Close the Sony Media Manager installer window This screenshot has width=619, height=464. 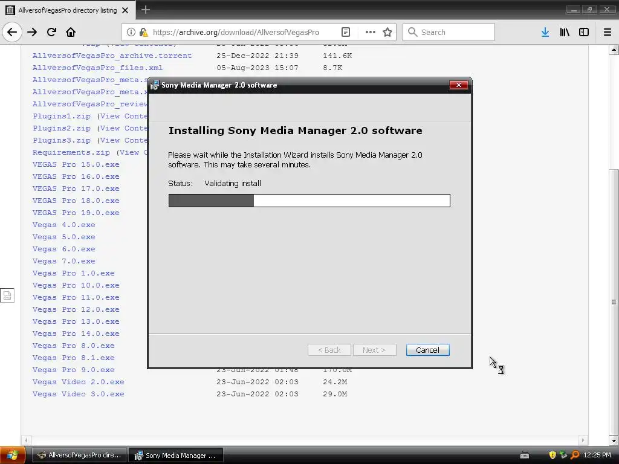coord(458,85)
